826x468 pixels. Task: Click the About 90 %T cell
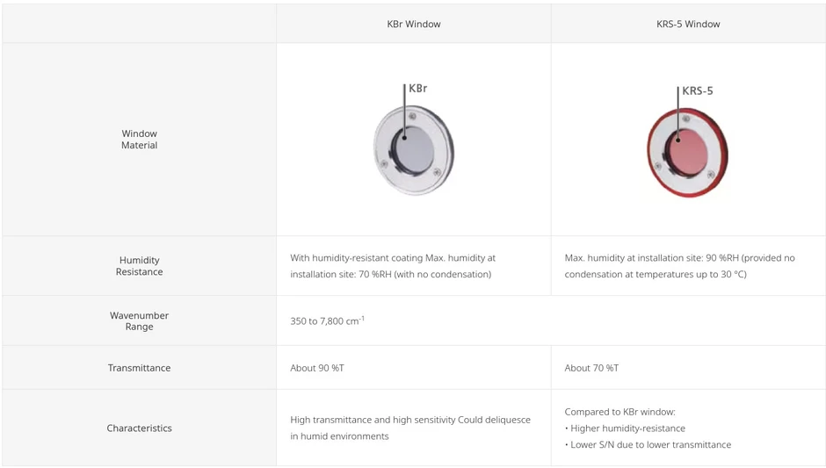coord(316,368)
